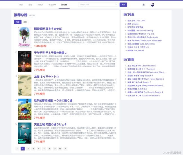183x155 pixels.
Task: Open the 找影片 navigation tab
Action: click(x=40, y=5)
